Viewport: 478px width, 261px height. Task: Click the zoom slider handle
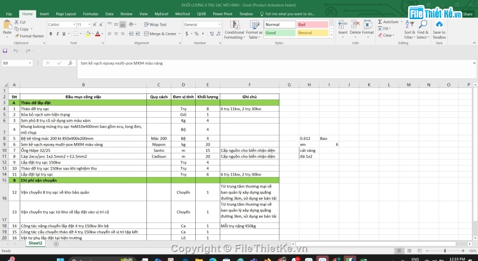click(x=445, y=250)
